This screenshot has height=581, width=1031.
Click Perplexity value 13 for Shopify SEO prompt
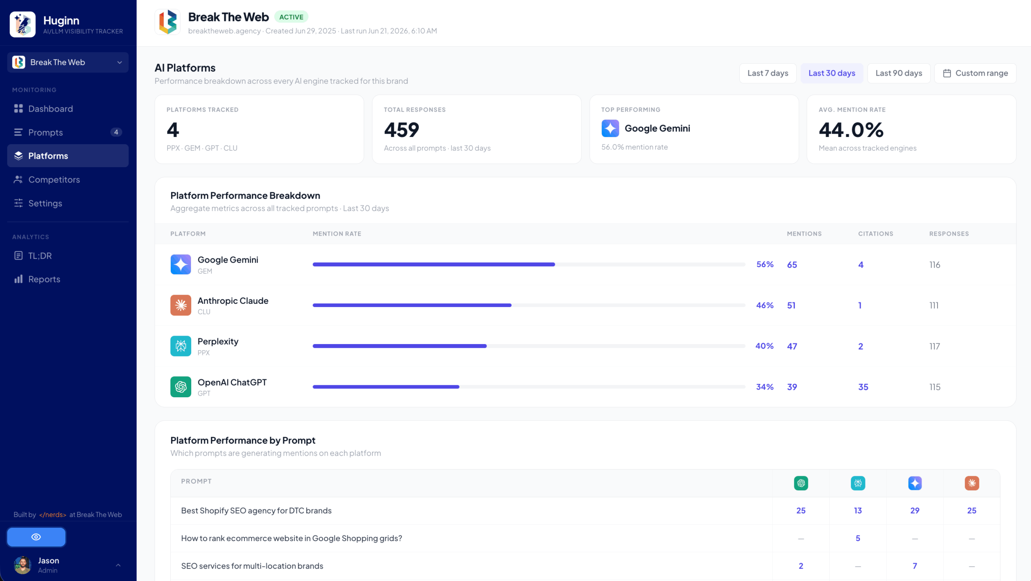pyautogui.click(x=858, y=510)
